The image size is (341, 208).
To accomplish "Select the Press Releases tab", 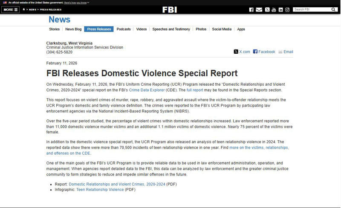I will coord(99,29).
